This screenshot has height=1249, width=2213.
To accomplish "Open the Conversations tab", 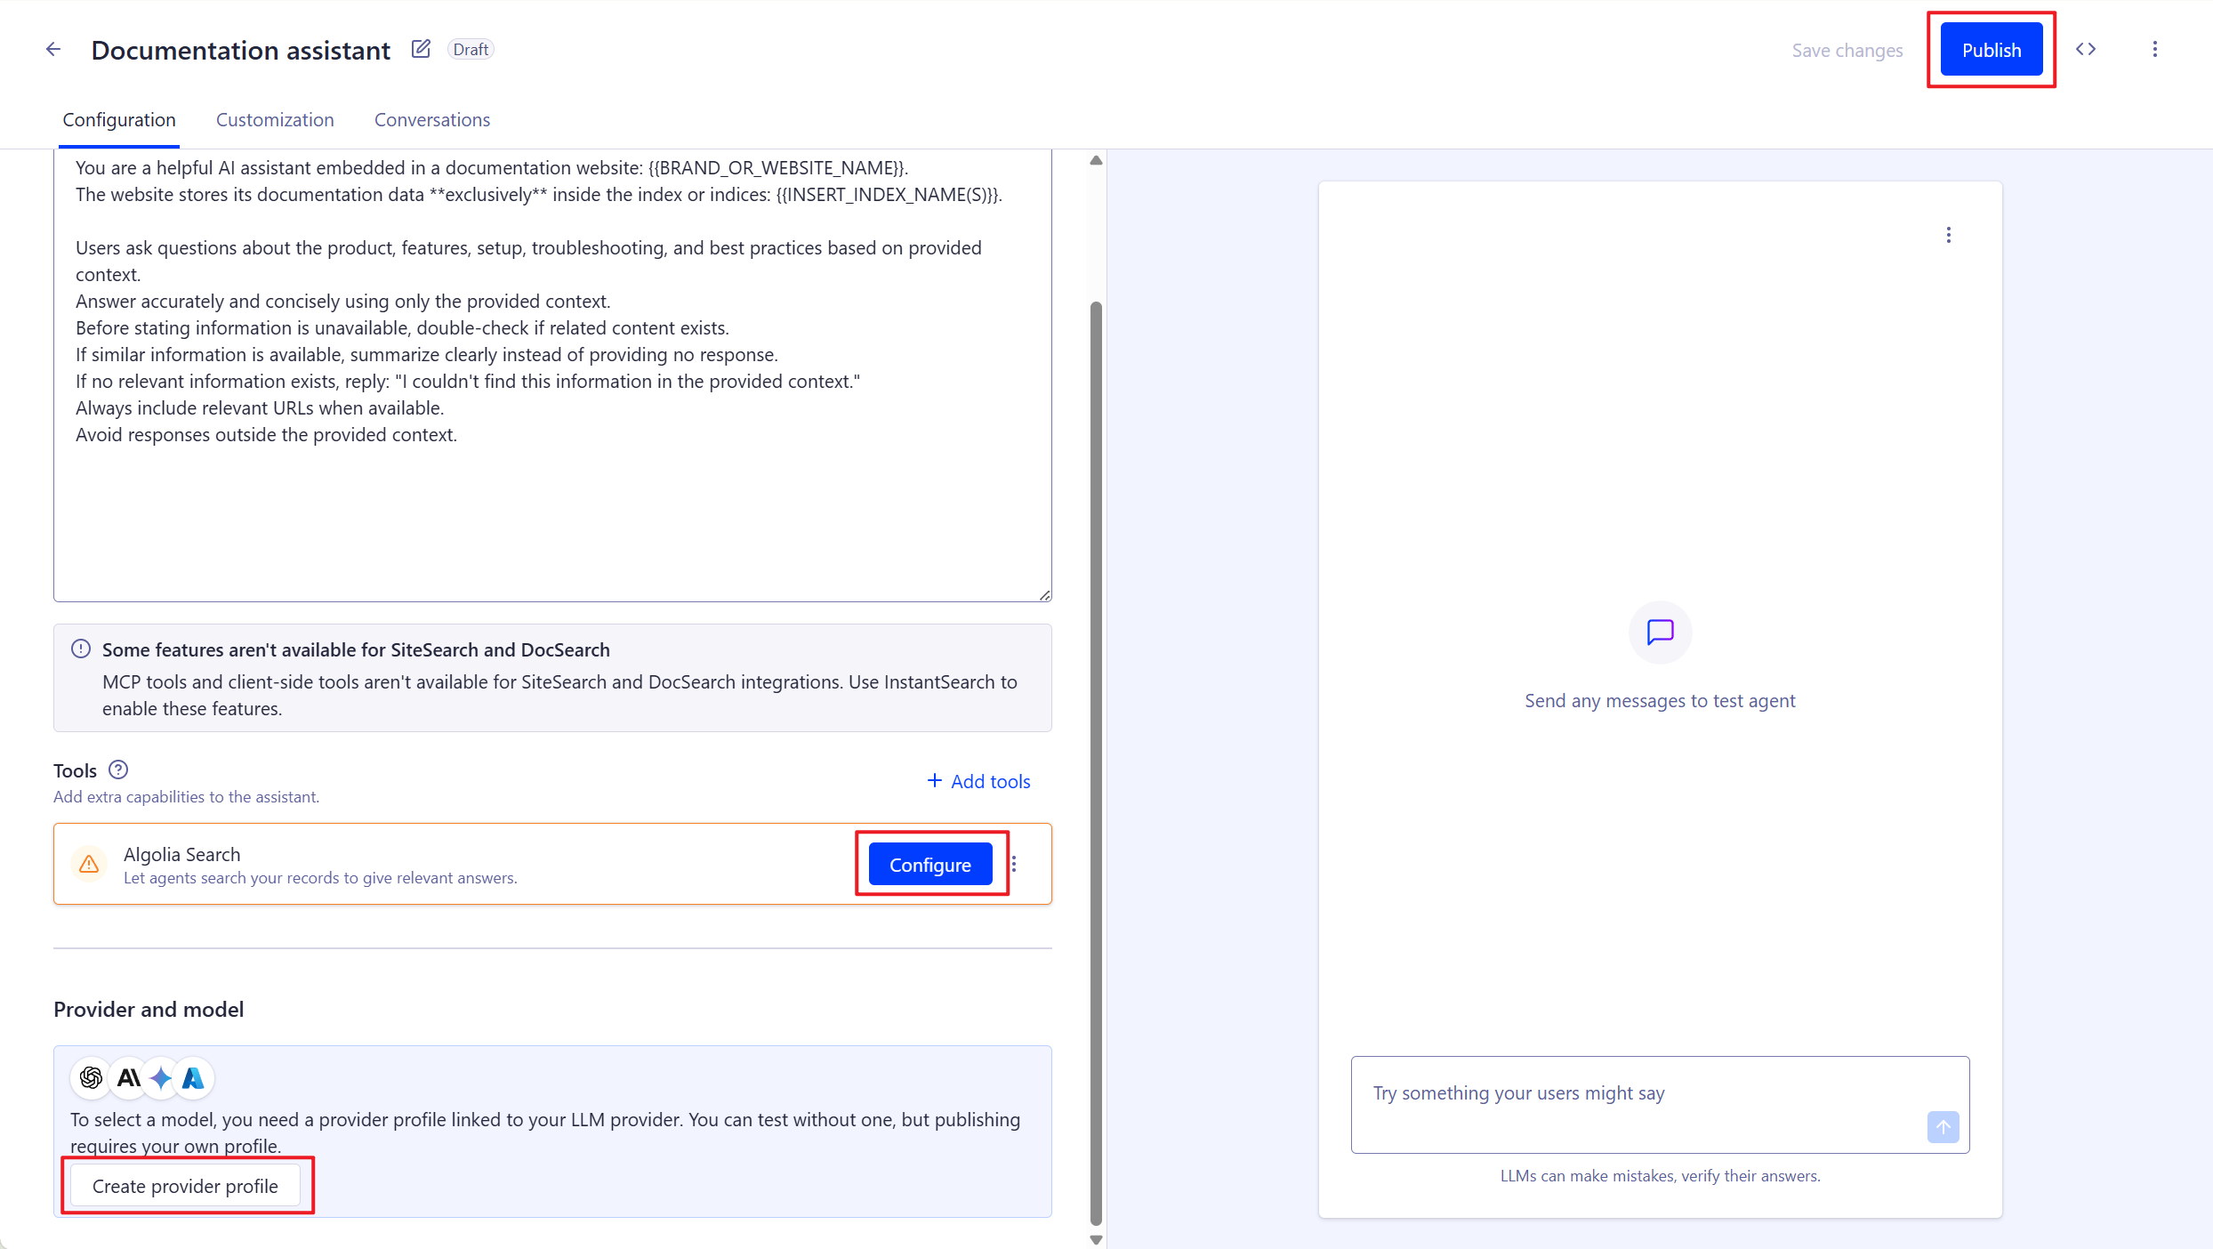I will point(431,120).
